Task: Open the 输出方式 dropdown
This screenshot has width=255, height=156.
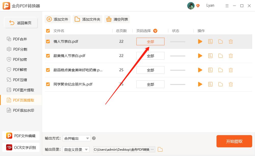Action: [76, 138]
